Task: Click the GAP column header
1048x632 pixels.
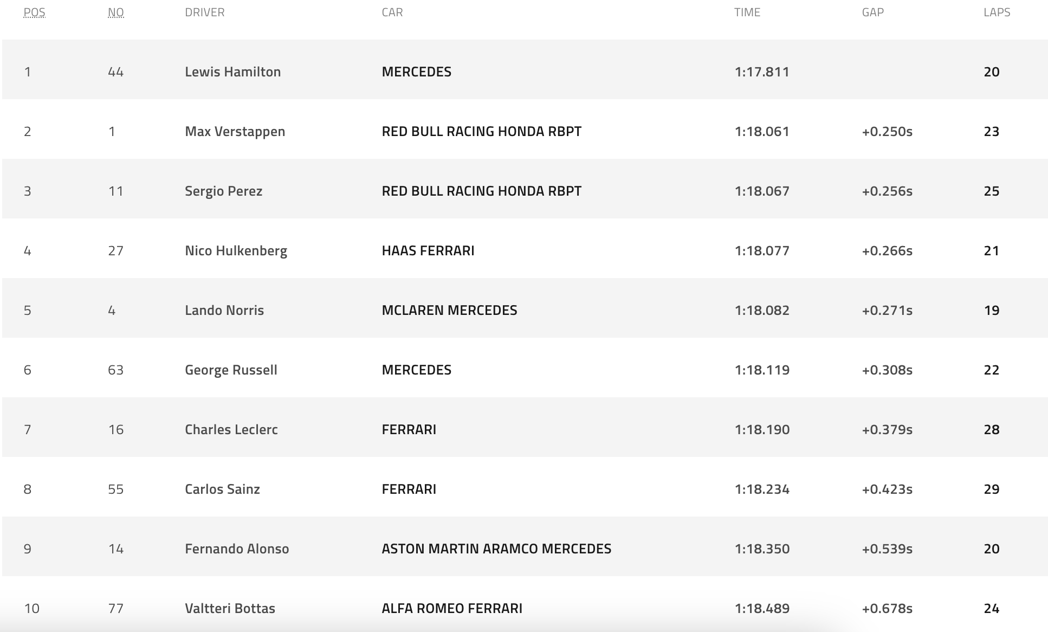Action: tap(872, 12)
